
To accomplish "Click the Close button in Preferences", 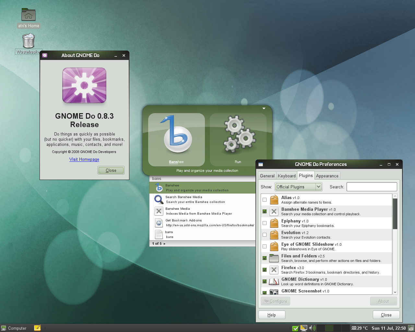I will [386, 315].
